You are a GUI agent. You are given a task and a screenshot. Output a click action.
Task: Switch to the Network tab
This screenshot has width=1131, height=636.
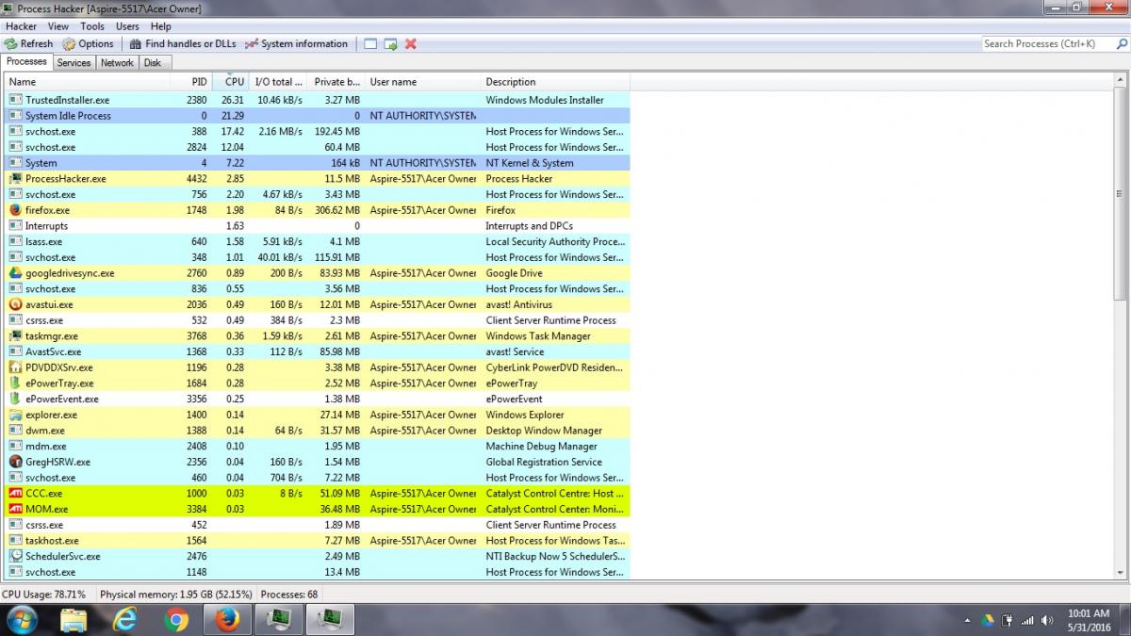(x=117, y=63)
